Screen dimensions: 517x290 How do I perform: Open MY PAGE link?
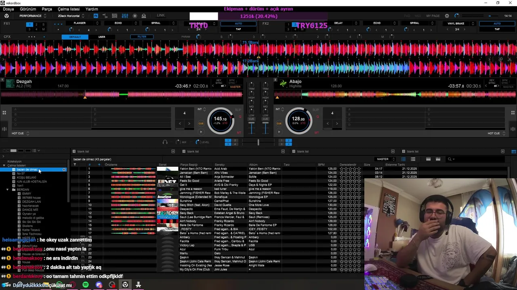(x=433, y=16)
